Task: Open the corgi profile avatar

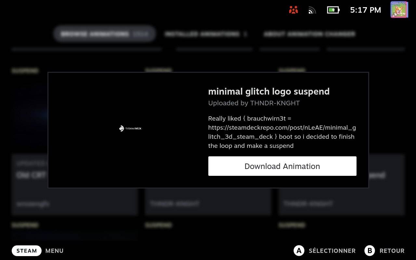Action: point(399,9)
